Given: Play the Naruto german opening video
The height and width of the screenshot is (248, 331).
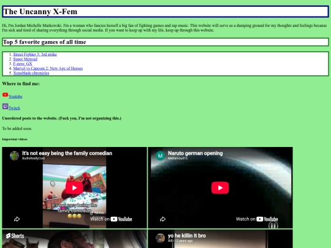Looking at the screenshot, I should (x=220, y=188).
